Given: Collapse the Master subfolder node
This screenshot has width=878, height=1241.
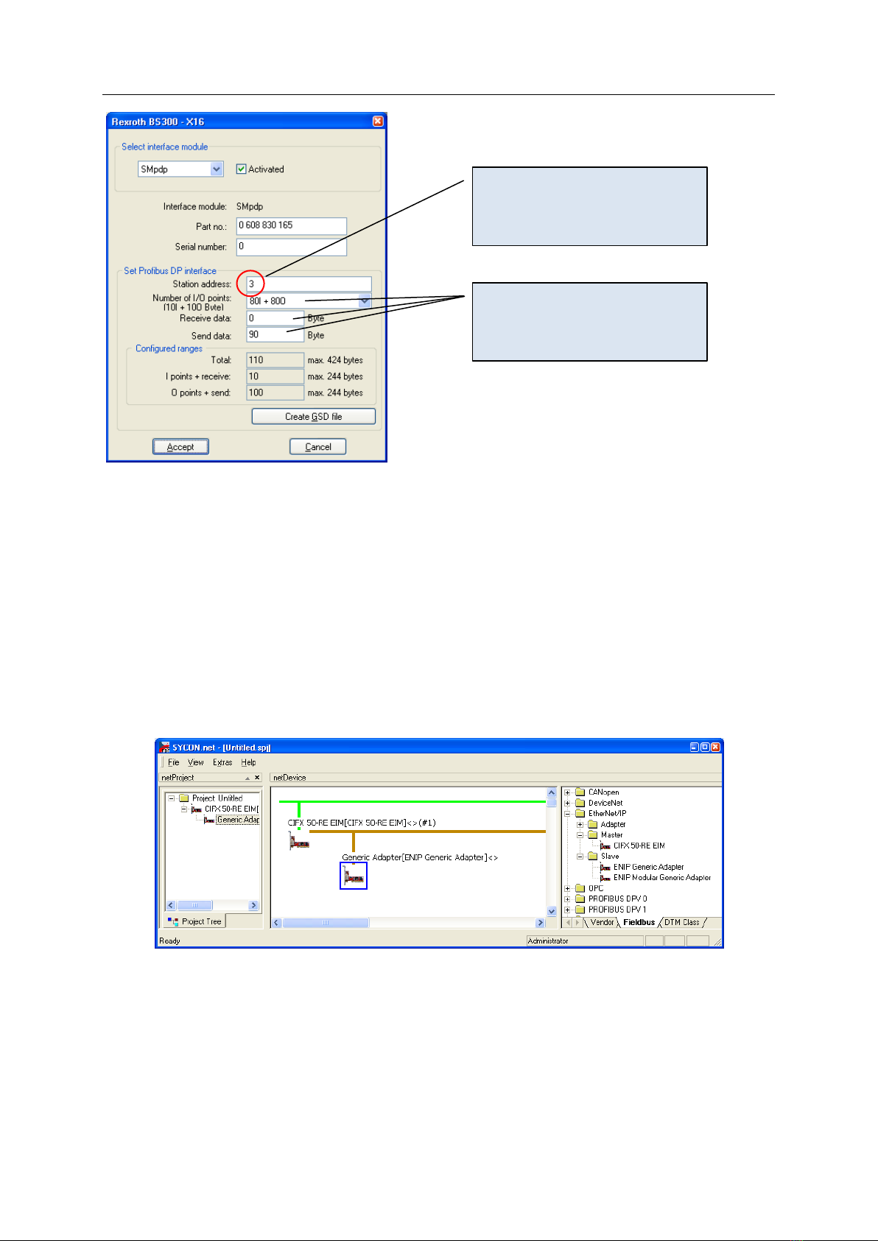Looking at the screenshot, I should [580, 835].
